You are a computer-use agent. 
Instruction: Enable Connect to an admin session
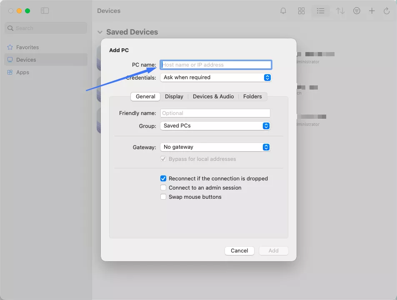(x=163, y=187)
